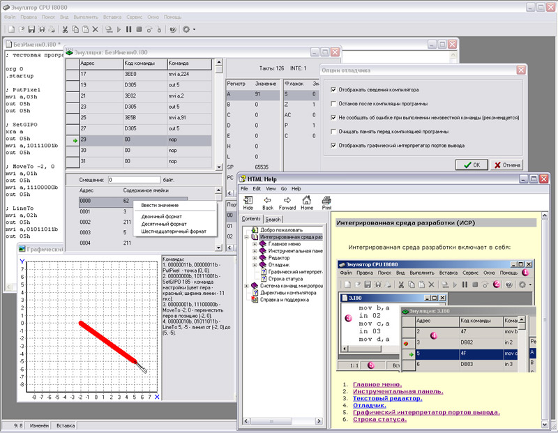Click the Open file icon in main toolbar
This screenshot has height=433, width=558.
pos(22,29)
